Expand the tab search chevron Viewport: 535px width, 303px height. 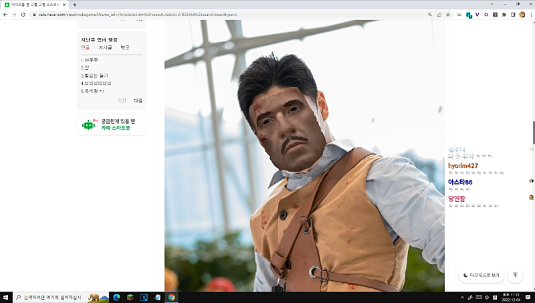coord(492,4)
